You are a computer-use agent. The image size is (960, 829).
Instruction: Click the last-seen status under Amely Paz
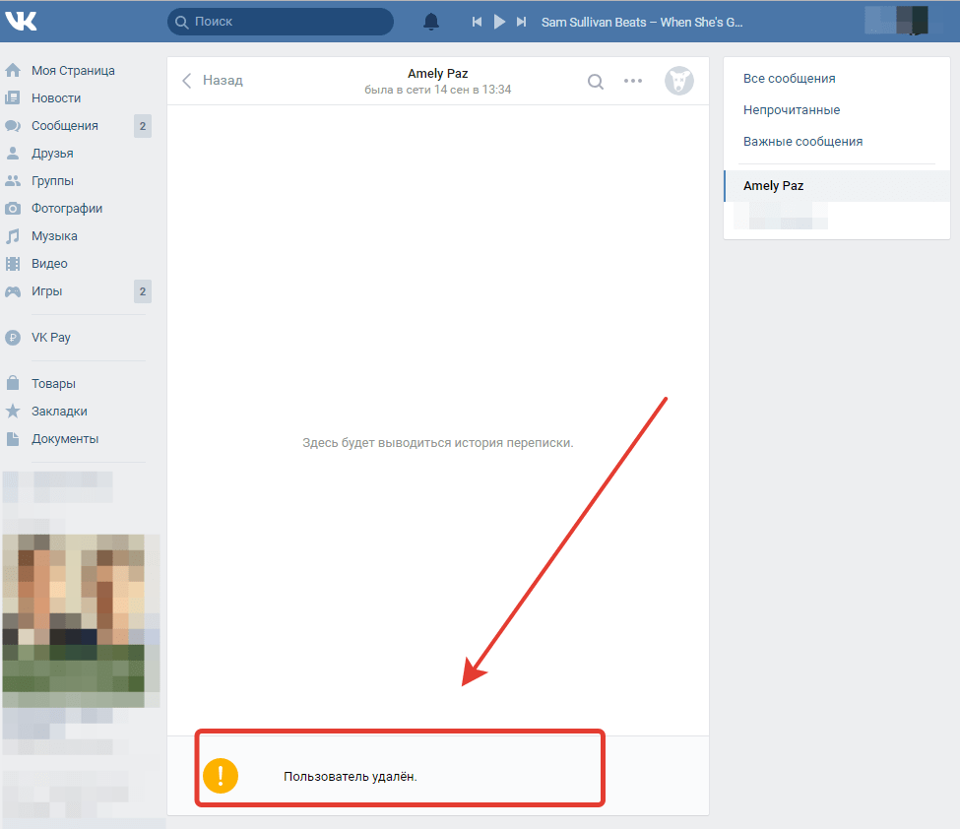tap(438, 90)
